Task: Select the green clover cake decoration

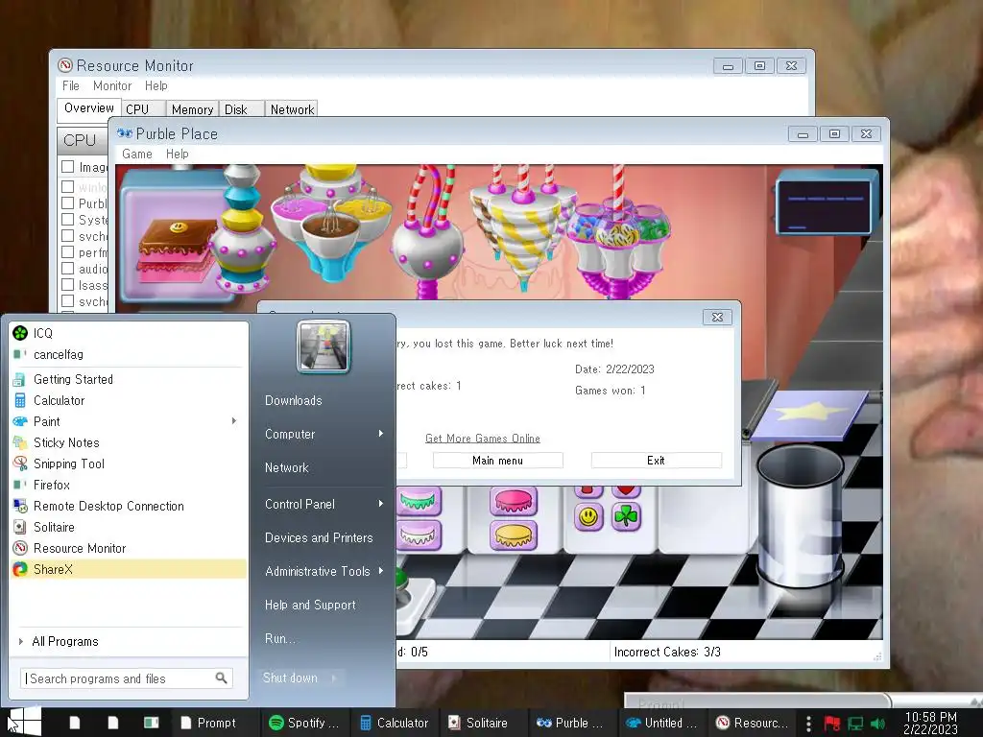Action: (626, 516)
